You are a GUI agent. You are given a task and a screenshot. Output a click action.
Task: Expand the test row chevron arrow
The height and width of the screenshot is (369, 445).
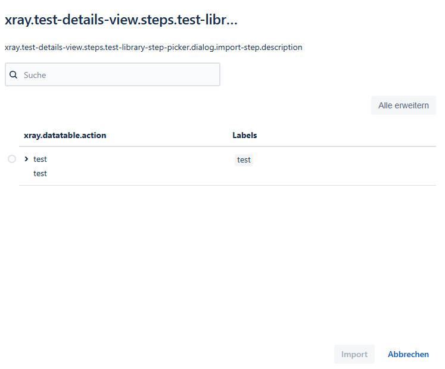pyautogui.click(x=26, y=159)
